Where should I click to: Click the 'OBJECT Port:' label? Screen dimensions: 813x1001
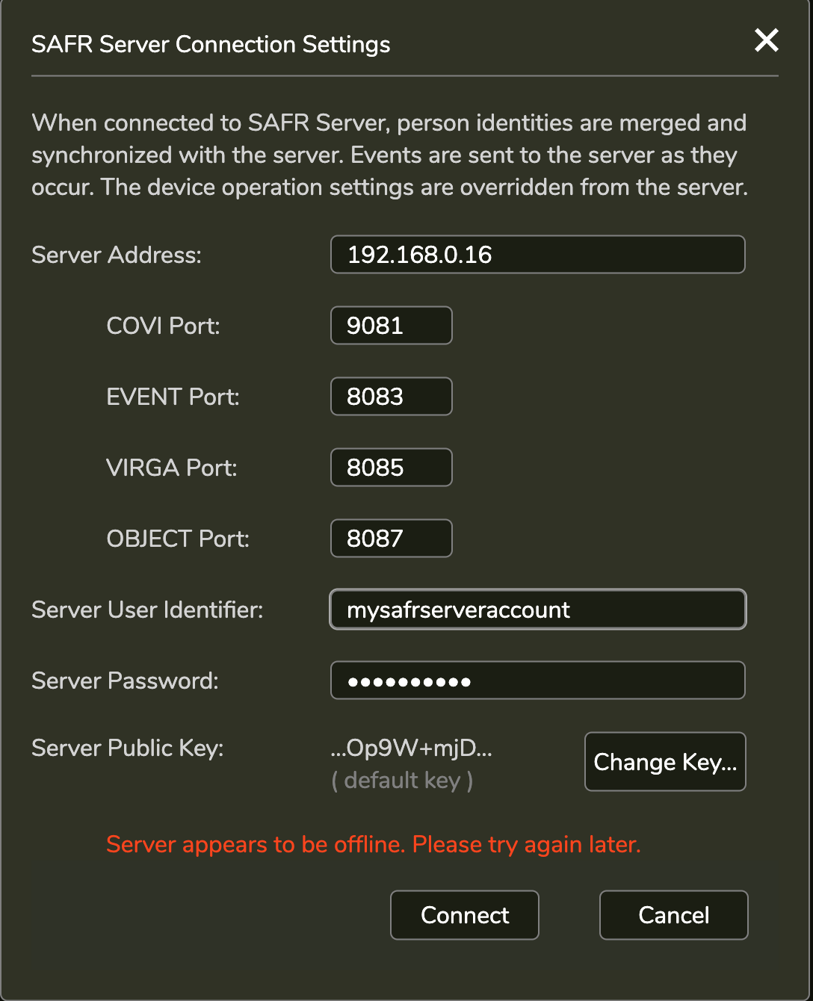(x=178, y=539)
